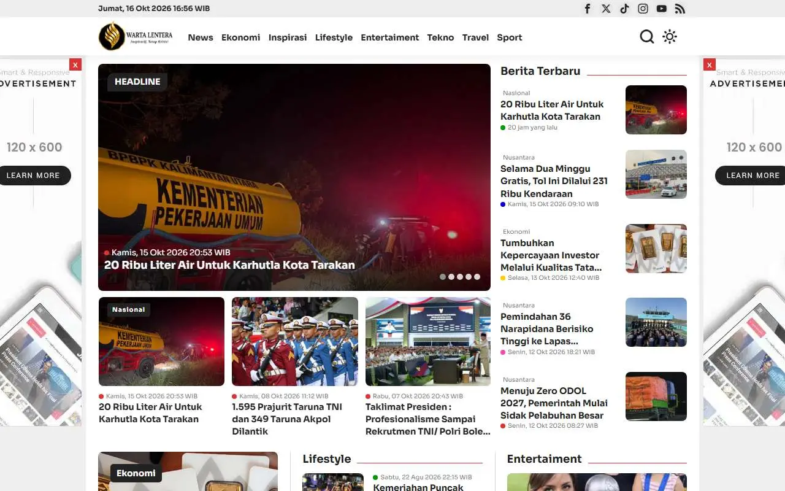
Task: Open the Ekonomi menu
Action: click(x=240, y=37)
